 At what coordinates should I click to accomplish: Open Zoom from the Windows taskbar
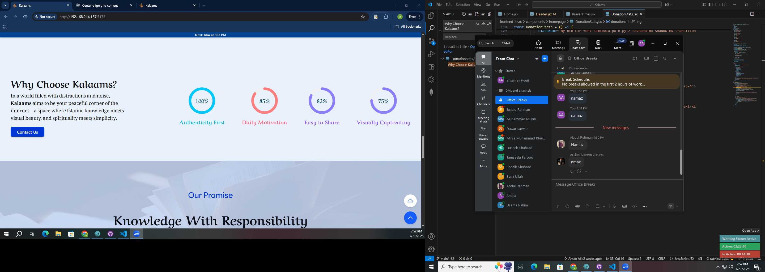tap(625, 267)
